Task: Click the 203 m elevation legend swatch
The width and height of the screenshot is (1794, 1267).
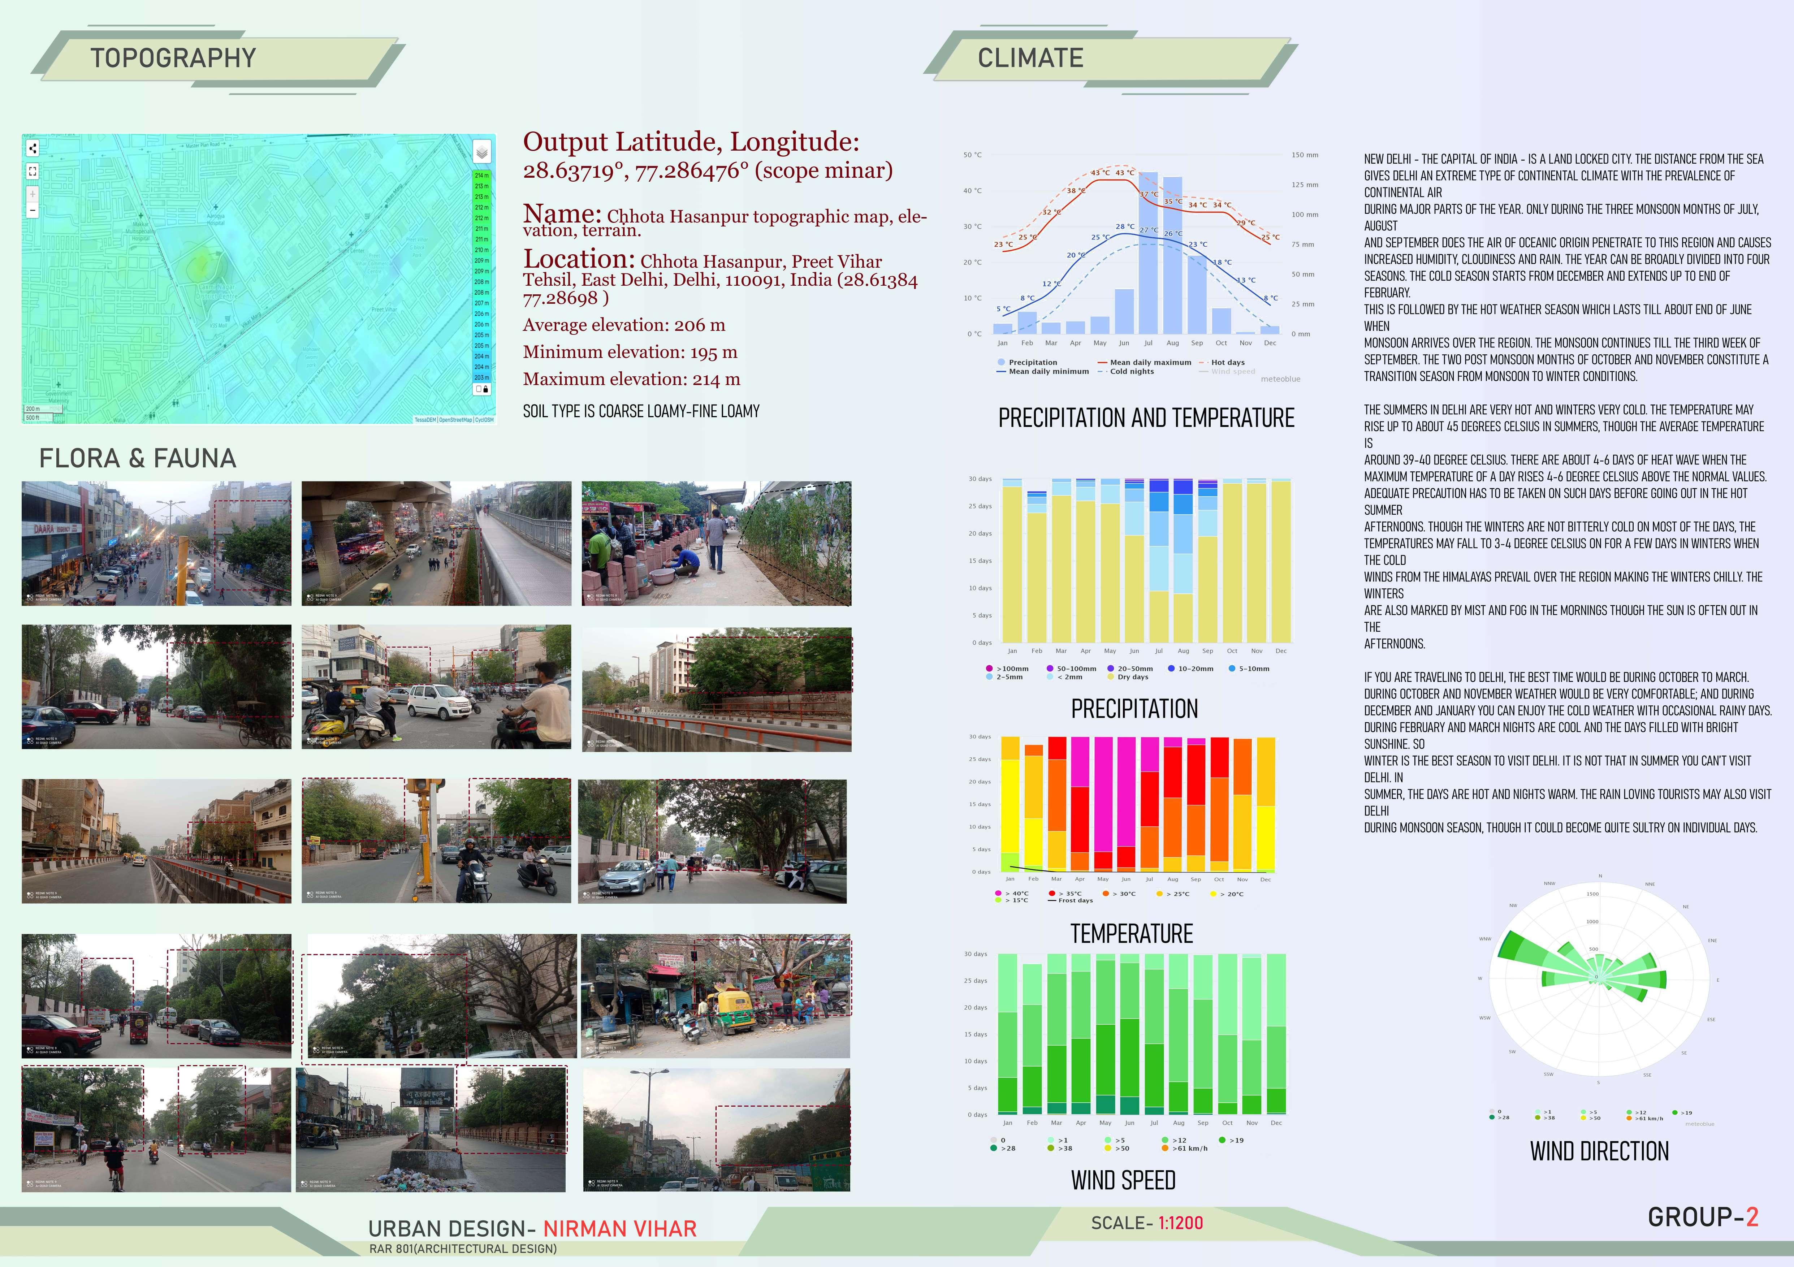Action: click(x=481, y=377)
